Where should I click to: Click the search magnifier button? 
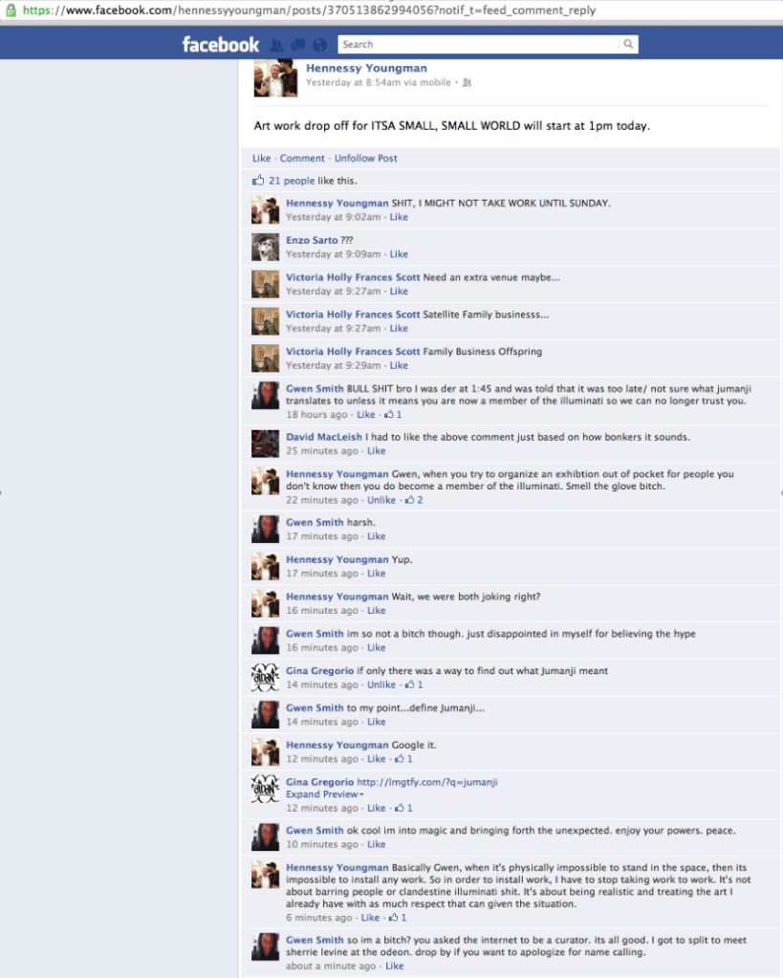(628, 44)
